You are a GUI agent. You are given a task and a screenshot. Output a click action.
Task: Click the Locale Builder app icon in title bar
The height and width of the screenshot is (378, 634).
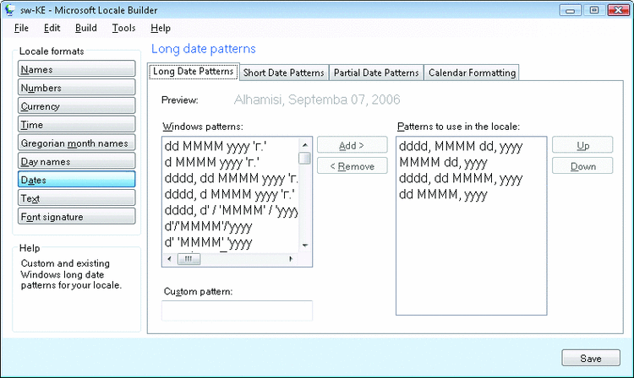click(x=9, y=10)
